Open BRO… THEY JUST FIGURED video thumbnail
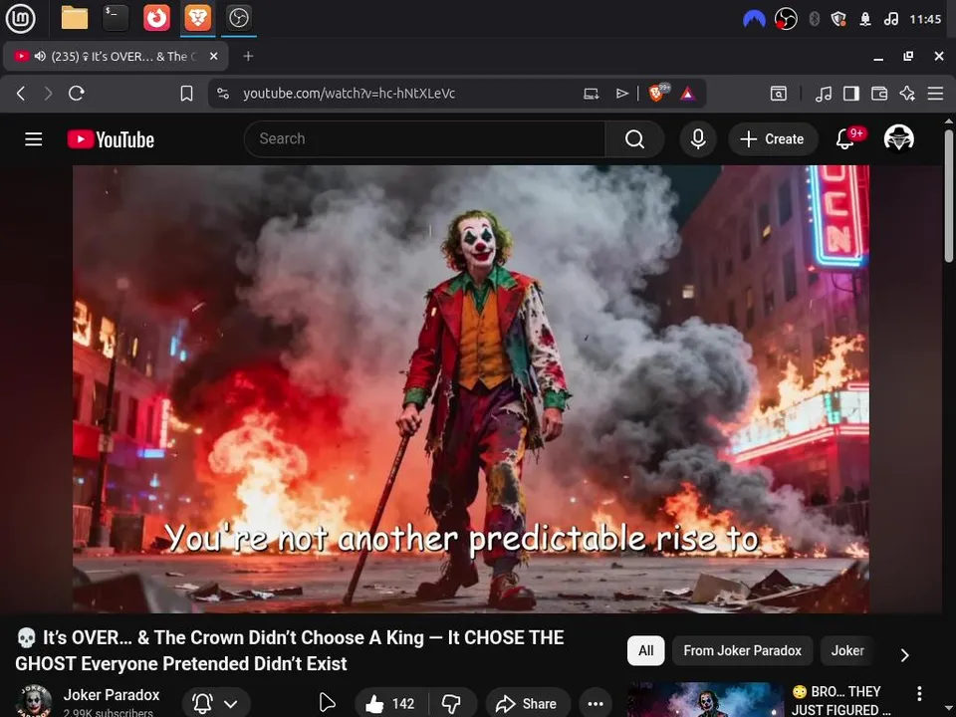956x717 pixels. click(705, 699)
